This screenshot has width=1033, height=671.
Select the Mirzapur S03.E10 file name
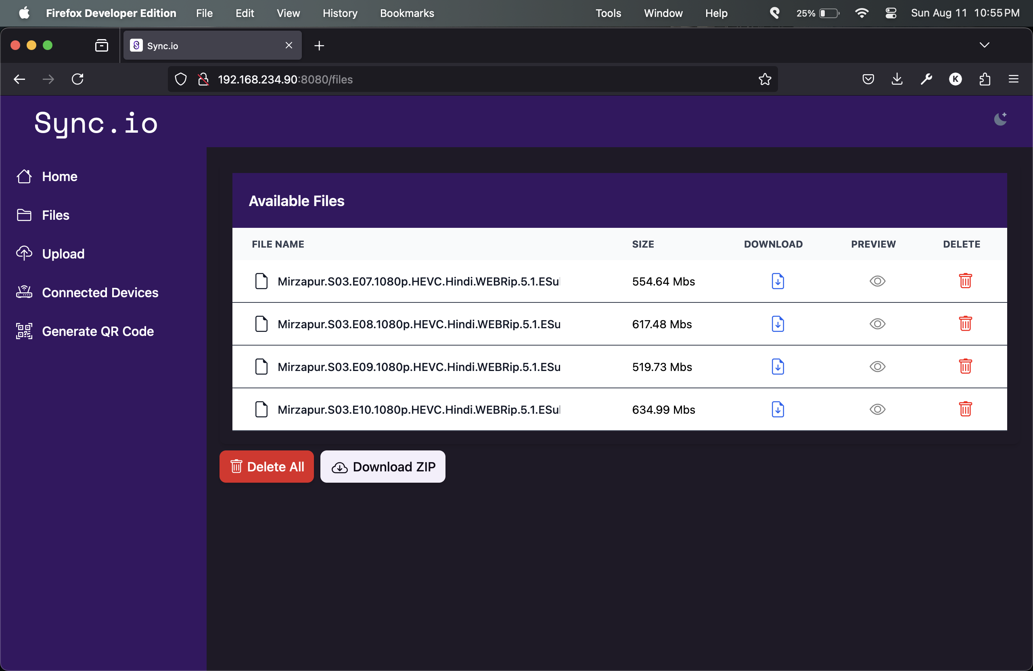coord(419,410)
